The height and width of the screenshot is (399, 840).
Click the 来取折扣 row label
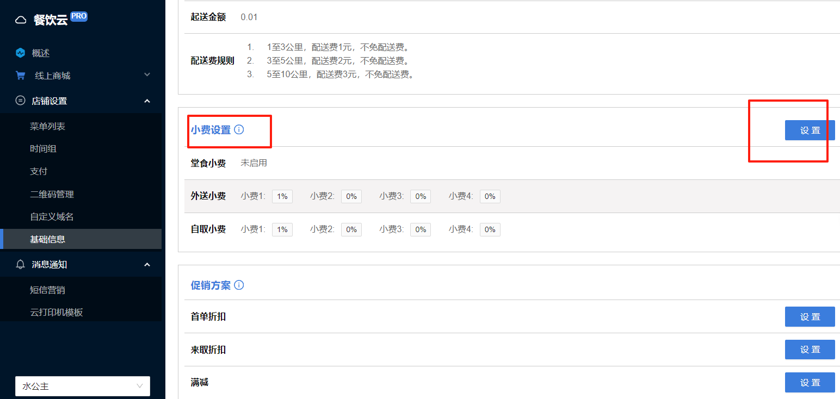[x=208, y=350]
